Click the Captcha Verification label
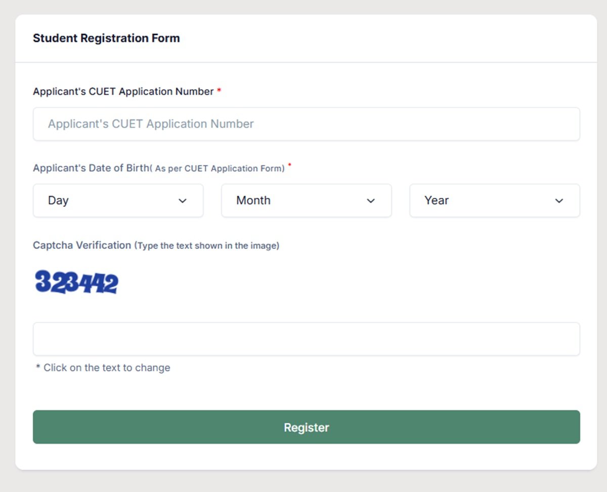Screen dimensions: 607x492 pyautogui.click(x=82, y=245)
